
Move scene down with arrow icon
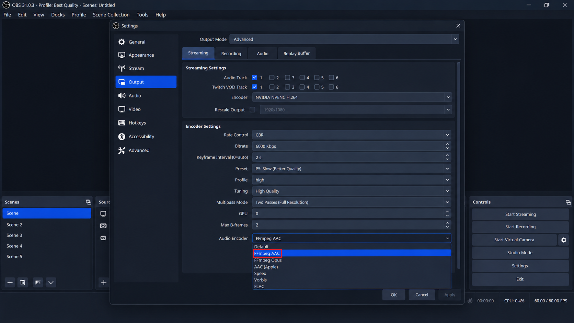pos(51,282)
